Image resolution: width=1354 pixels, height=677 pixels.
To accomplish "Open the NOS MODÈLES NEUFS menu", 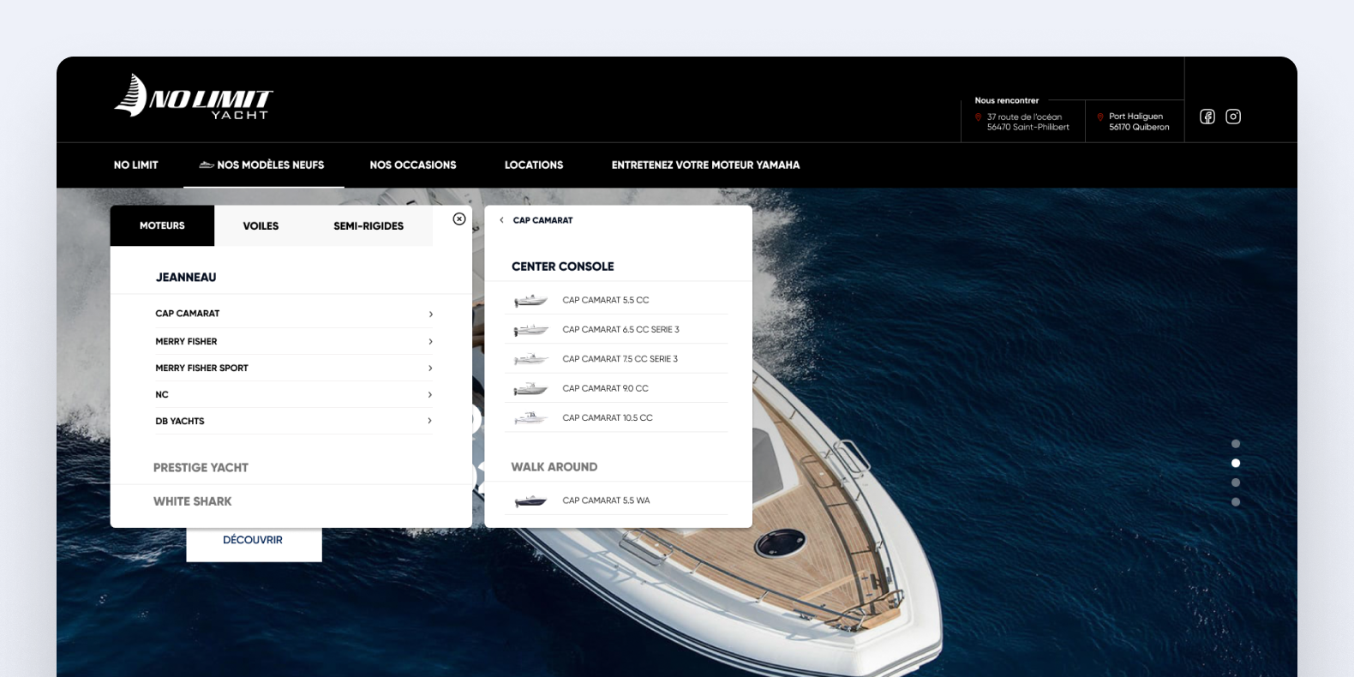I will 264,165.
